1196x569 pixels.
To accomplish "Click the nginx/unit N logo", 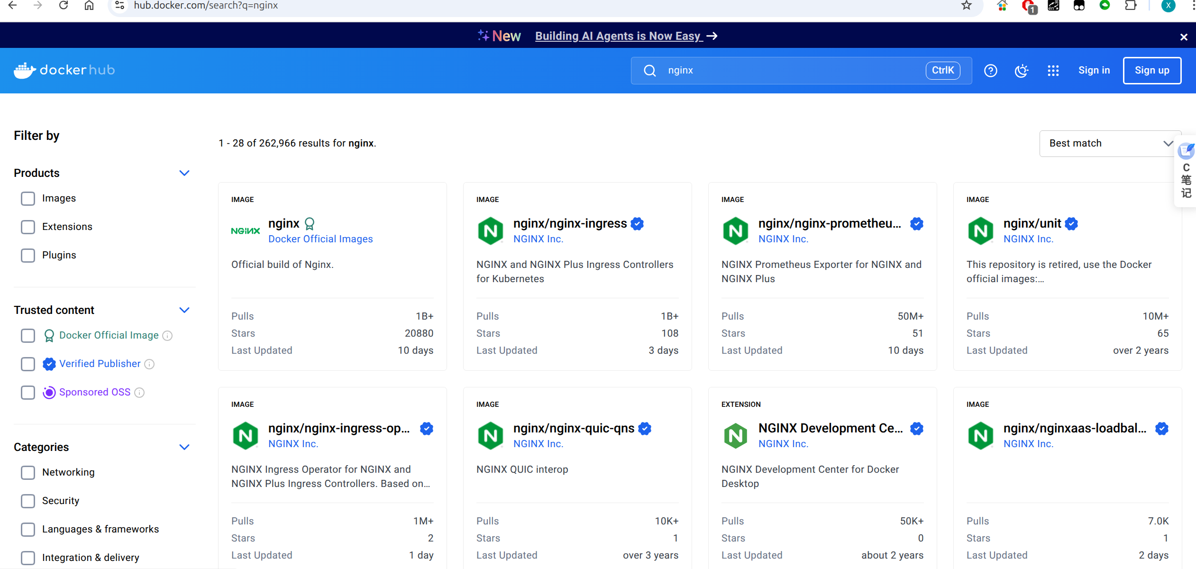I will coord(981,231).
